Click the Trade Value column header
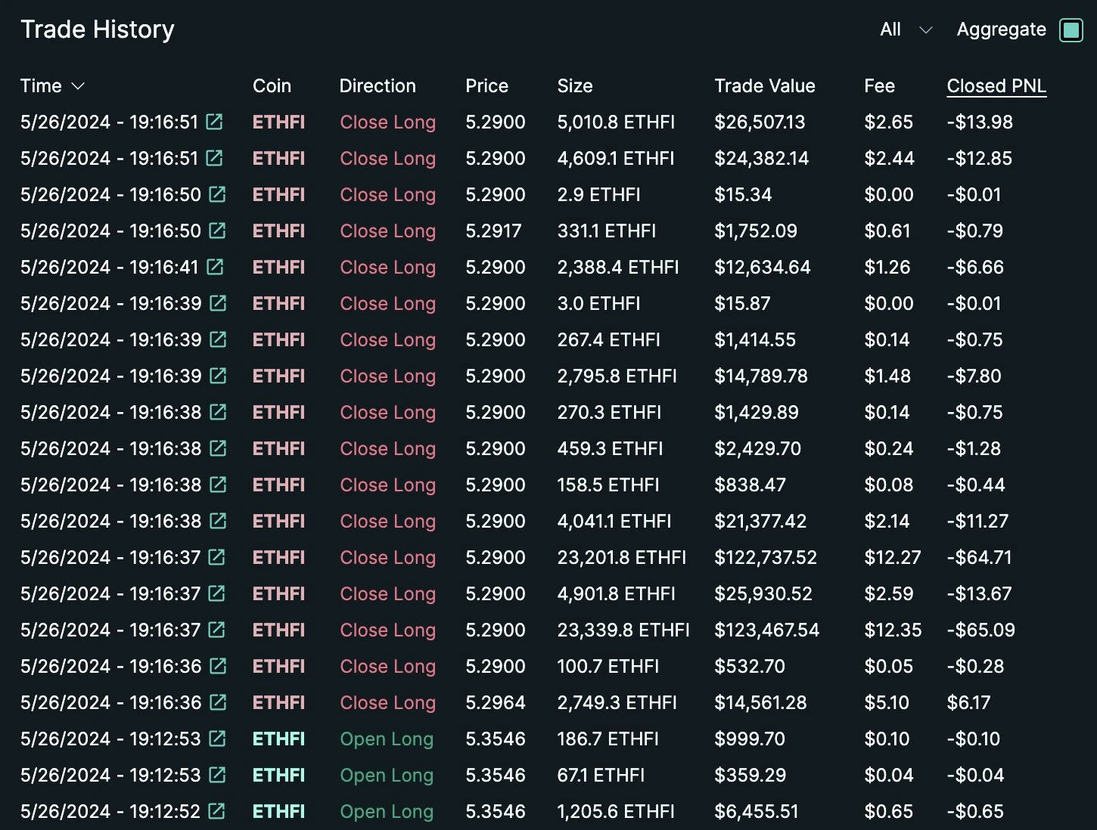This screenshot has height=830, width=1097. click(764, 86)
